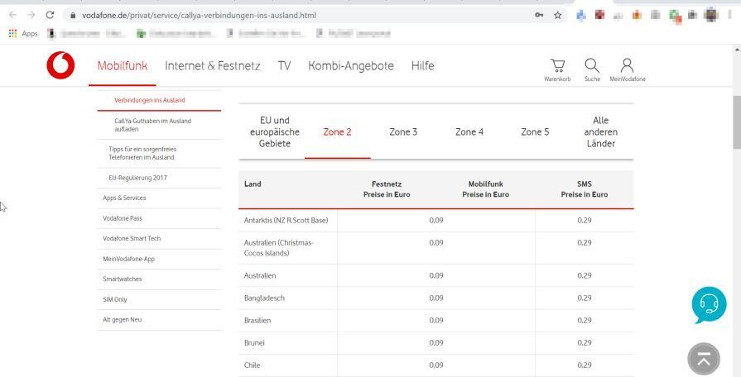Click the saved password key icon
Screen dimensions: 741x377
[x=539, y=15]
